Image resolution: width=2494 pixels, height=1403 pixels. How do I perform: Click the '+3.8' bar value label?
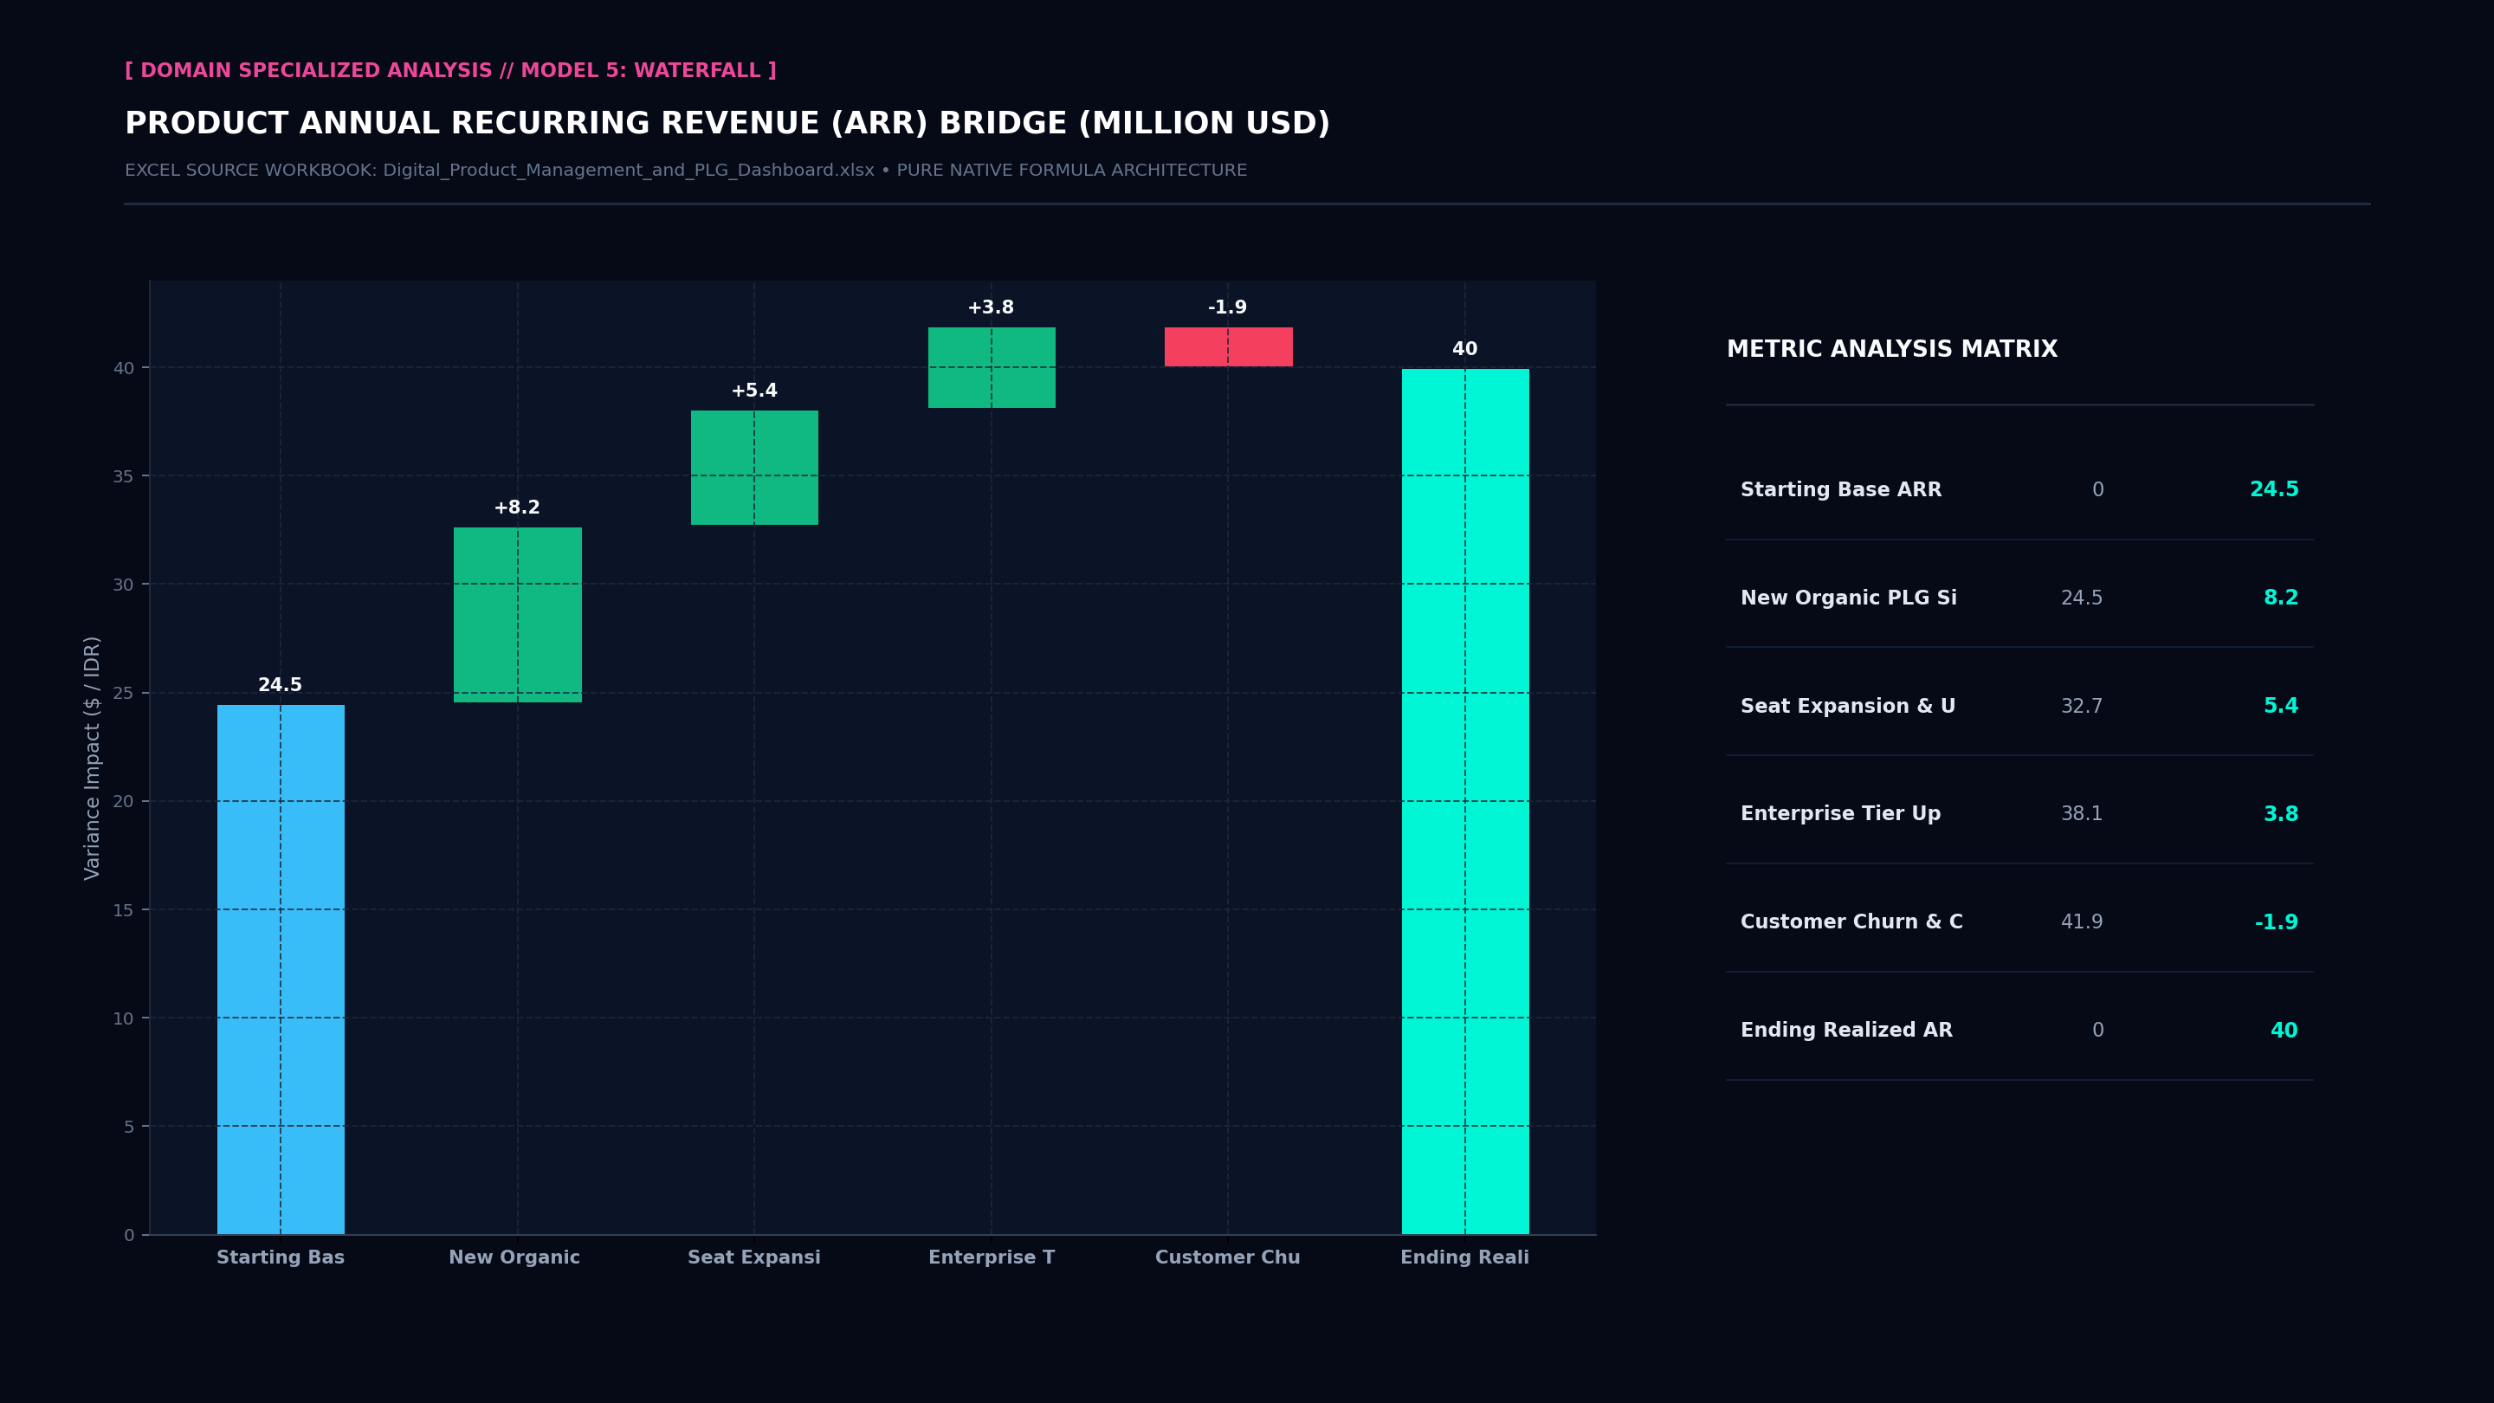(x=991, y=307)
